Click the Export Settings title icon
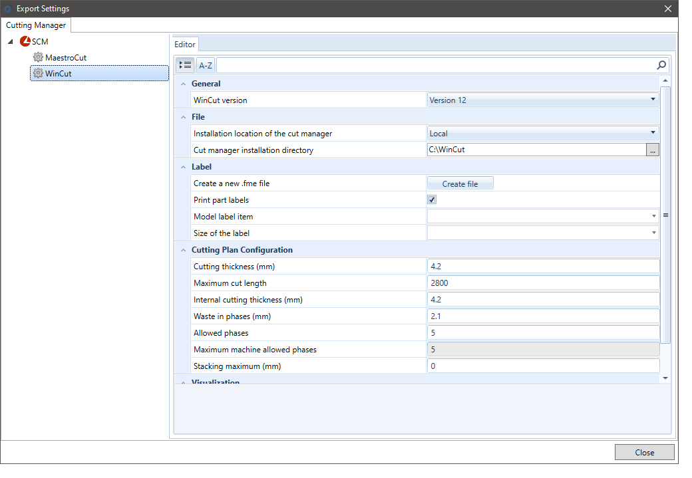 (x=8, y=9)
